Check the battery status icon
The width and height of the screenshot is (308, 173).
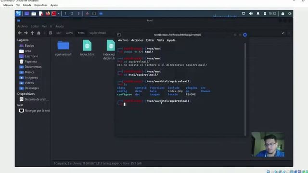pyautogui.click(x=265, y=13)
